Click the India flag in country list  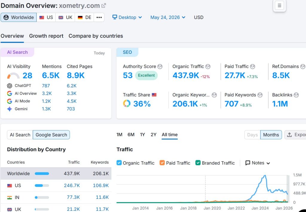point(9,197)
